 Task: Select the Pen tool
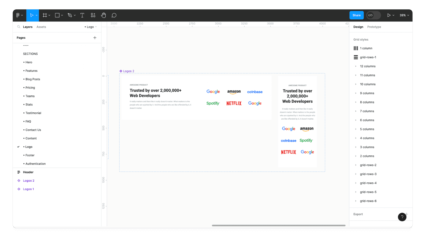tap(70, 15)
